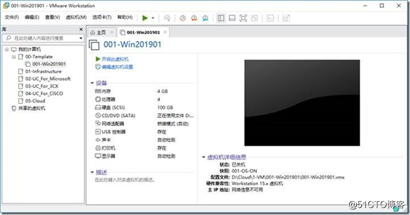
Task: Collapse the 我的计算机 tree node
Action: click(7, 50)
